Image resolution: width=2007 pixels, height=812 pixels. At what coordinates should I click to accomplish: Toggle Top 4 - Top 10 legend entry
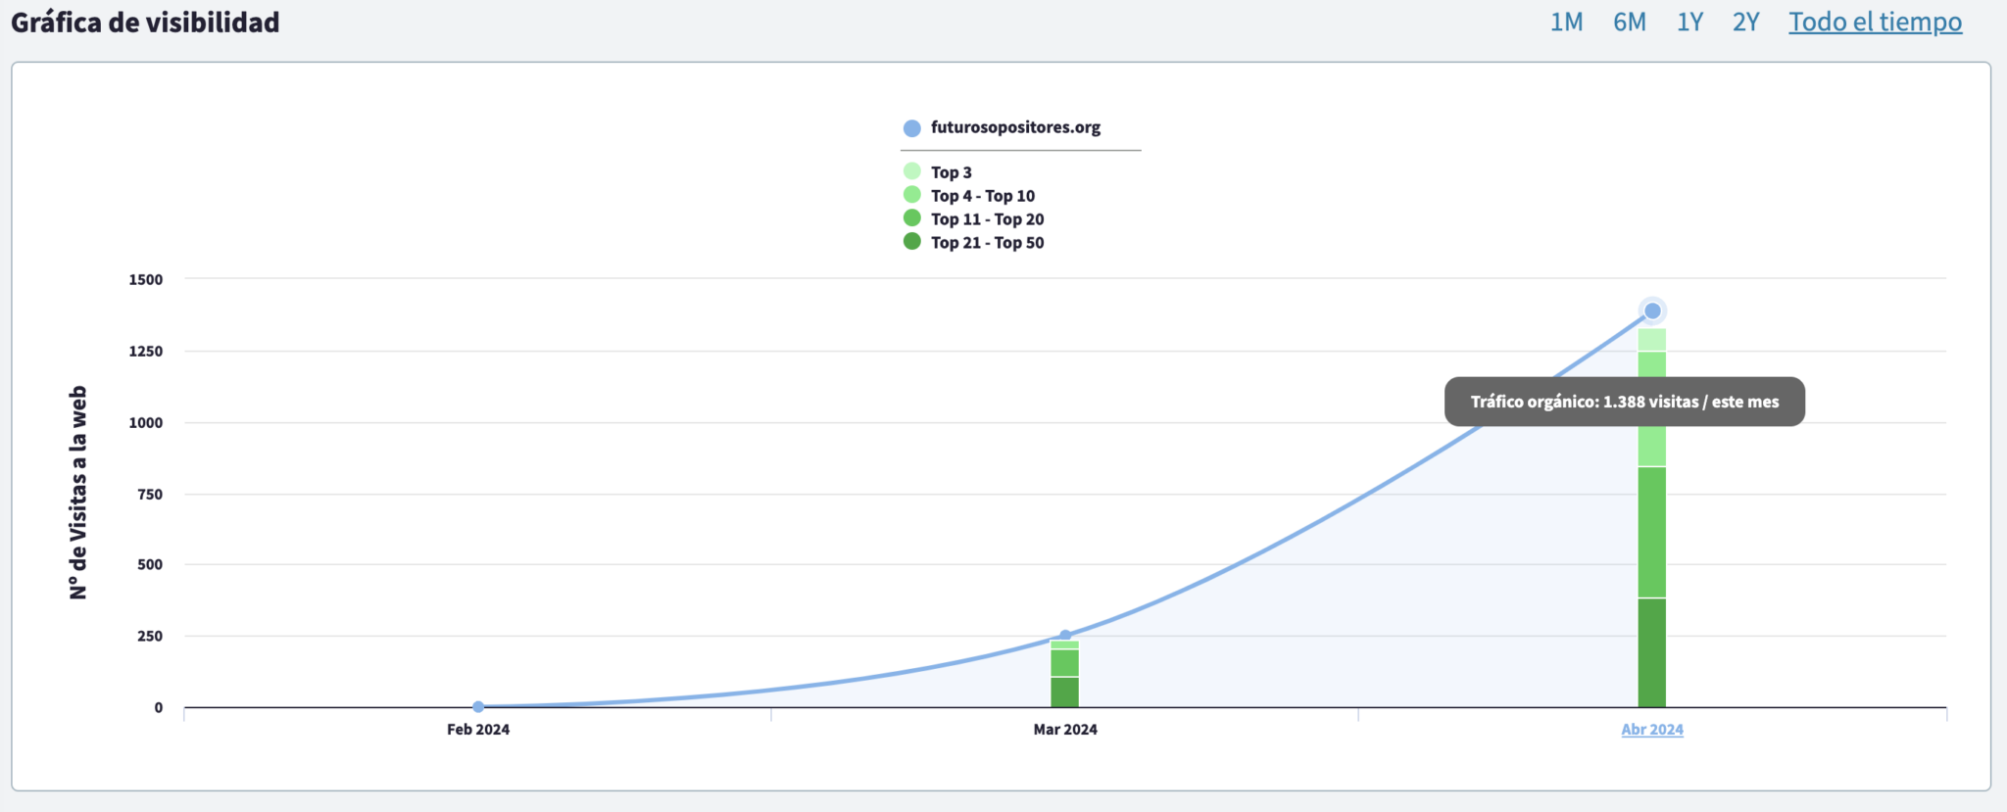tap(969, 195)
